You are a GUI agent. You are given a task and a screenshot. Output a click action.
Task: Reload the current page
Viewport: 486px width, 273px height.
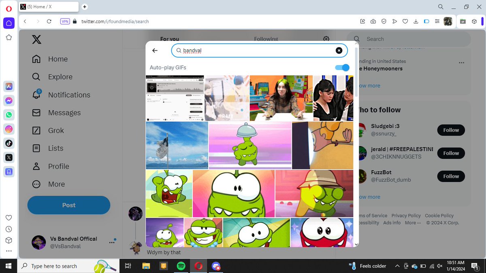(49, 21)
